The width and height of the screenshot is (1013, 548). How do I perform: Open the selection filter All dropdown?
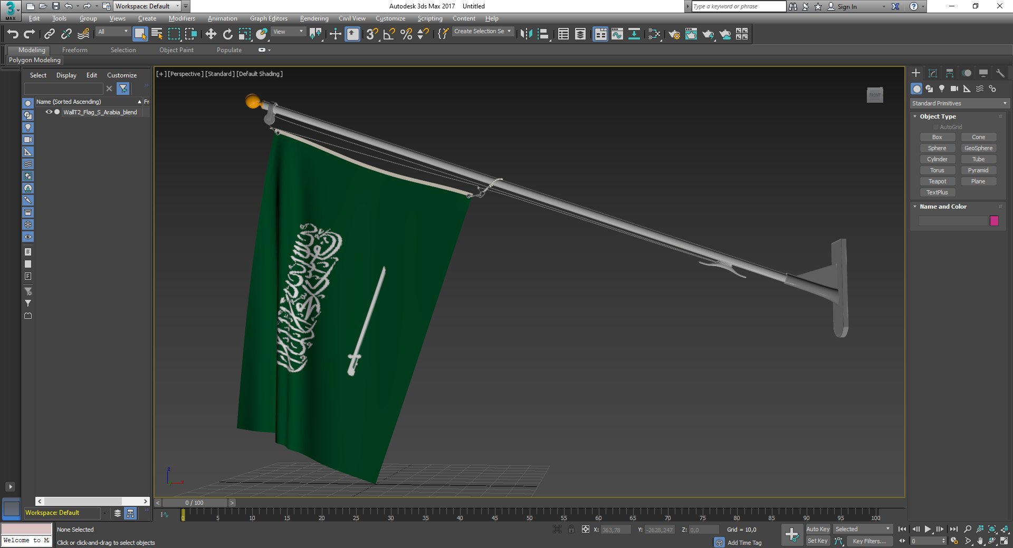coord(113,32)
